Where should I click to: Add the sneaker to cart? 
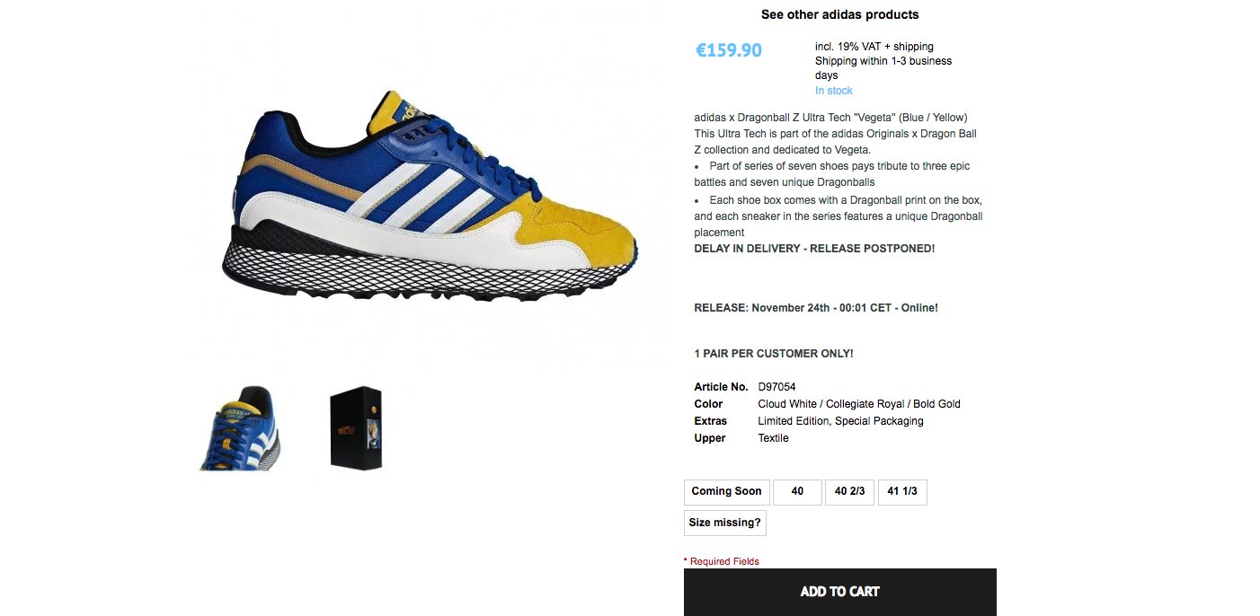(839, 592)
